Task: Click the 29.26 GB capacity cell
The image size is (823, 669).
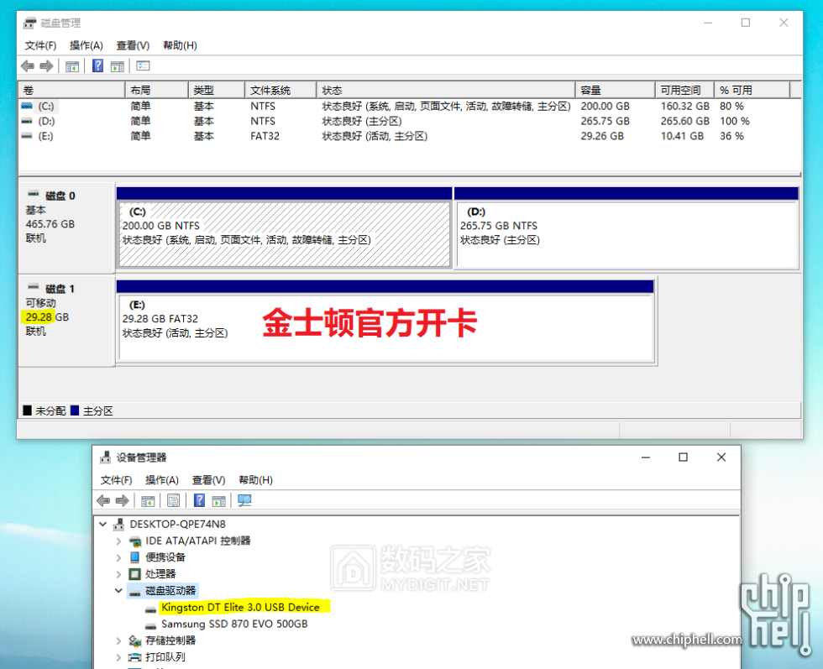Action: click(x=602, y=136)
